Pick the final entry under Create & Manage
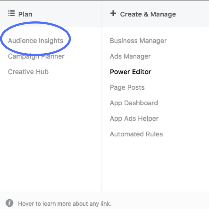This screenshot has height=209, width=209. (x=136, y=134)
